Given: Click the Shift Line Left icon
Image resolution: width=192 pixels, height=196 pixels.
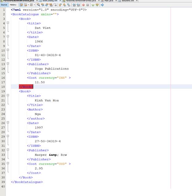Looking at the screenshot, I should (74, 5).
